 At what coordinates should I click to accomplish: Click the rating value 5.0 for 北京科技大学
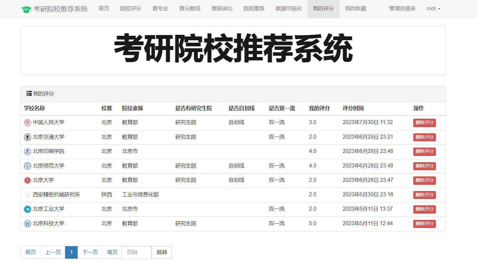tap(313, 224)
